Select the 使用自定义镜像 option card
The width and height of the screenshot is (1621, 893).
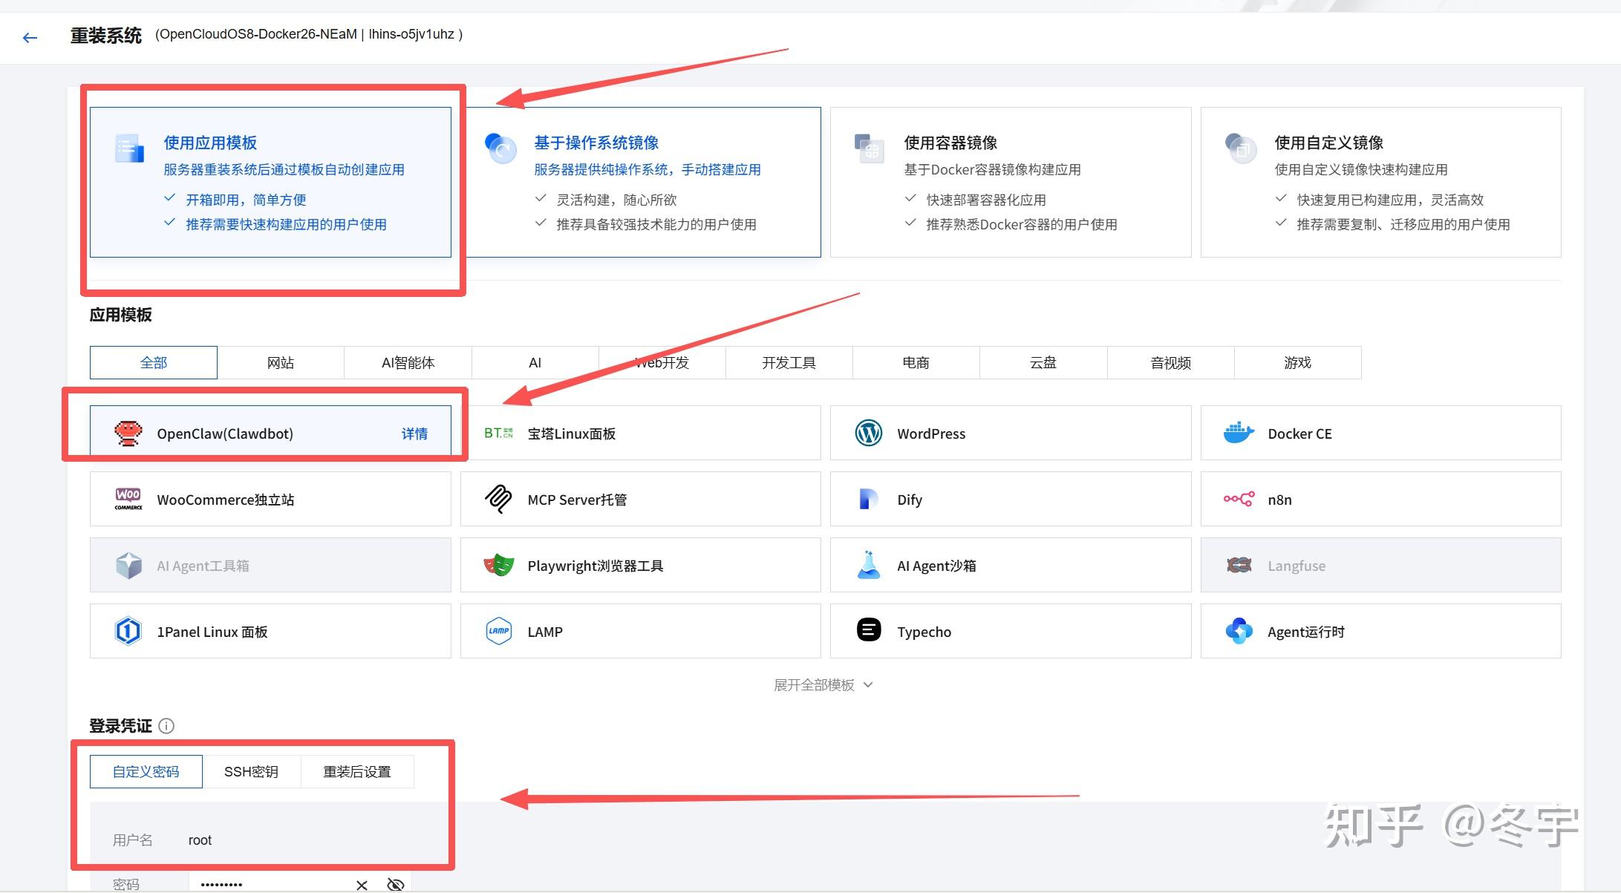[1380, 182]
